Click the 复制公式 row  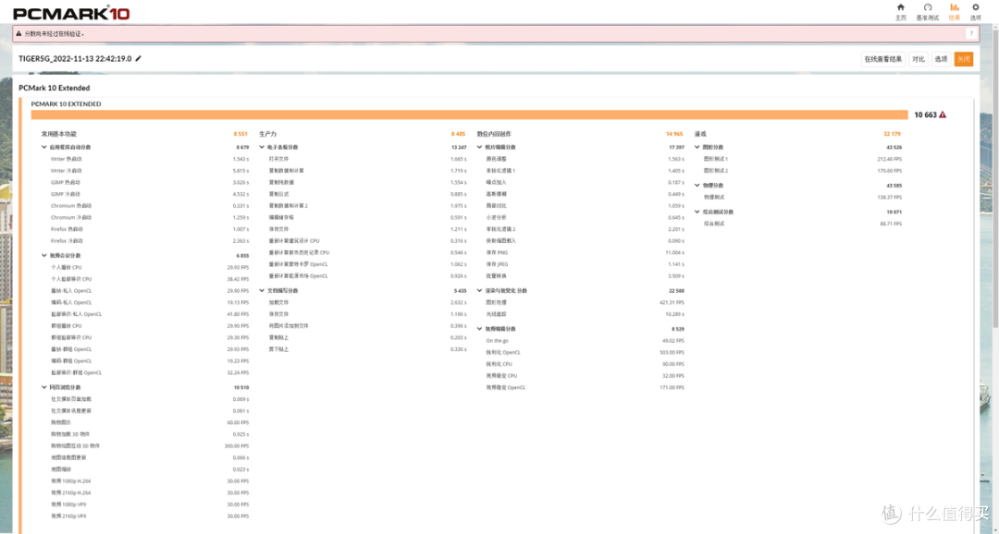tap(367, 194)
